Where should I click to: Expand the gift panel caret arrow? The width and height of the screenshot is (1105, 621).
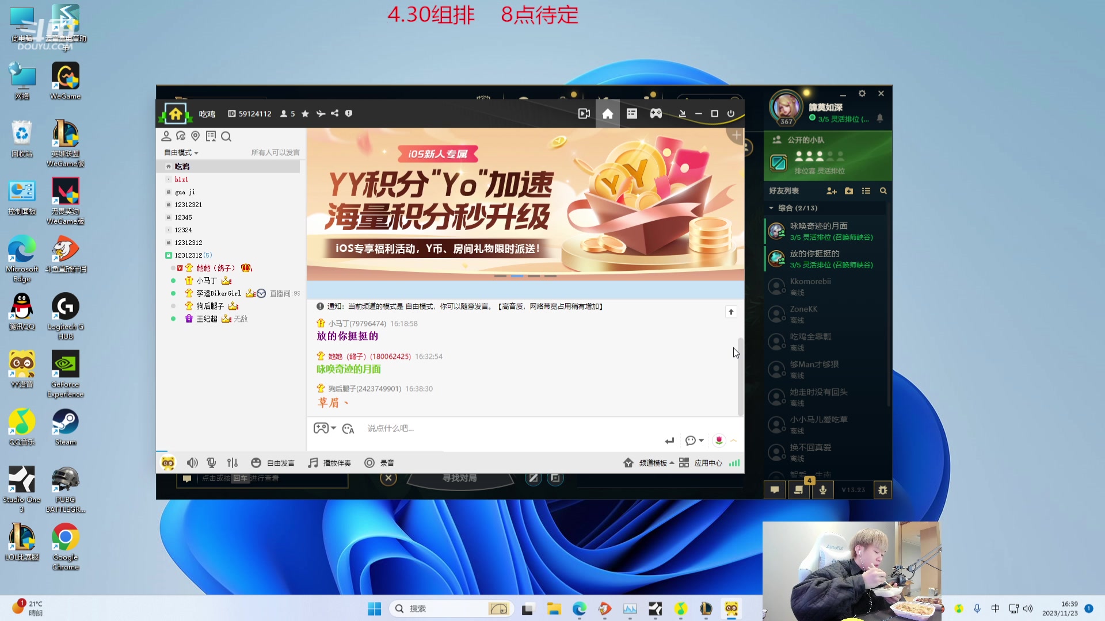(x=734, y=441)
